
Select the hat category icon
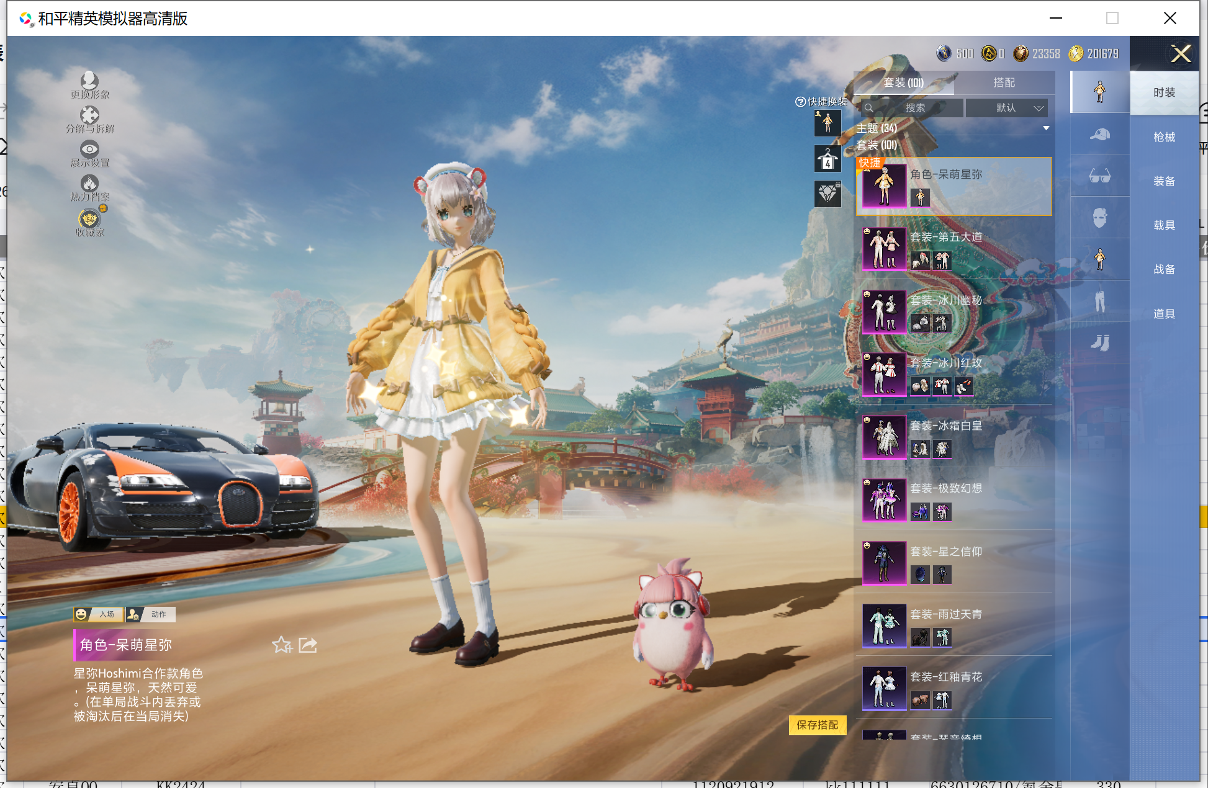pyautogui.click(x=1099, y=135)
